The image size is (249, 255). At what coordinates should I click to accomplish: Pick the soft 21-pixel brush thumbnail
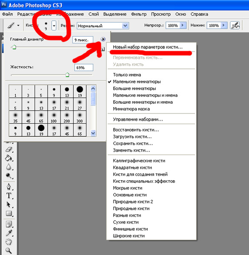pyautogui.click(x=67, y=104)
